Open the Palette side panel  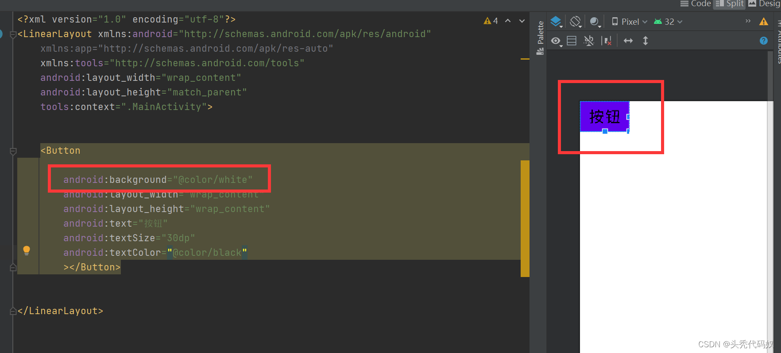click(x=540, y=38)
